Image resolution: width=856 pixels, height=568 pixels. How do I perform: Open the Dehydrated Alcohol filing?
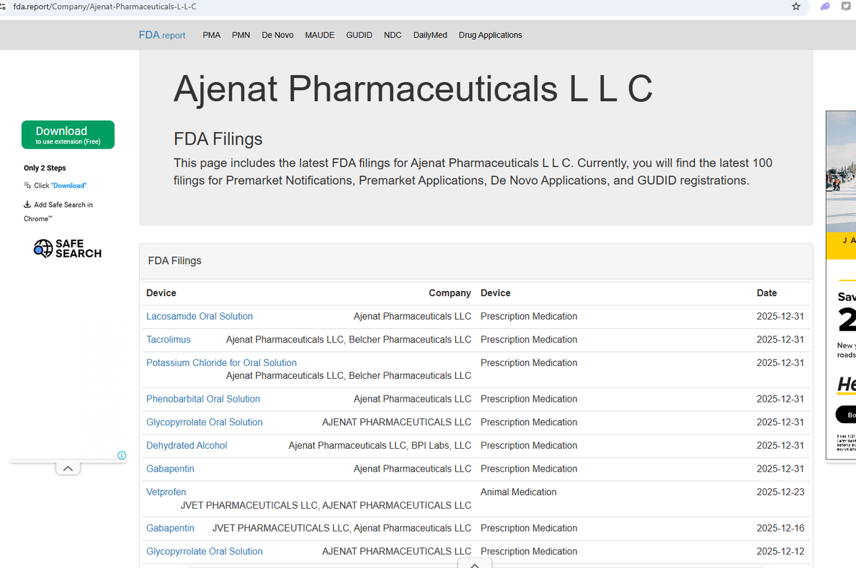[186, 445]
